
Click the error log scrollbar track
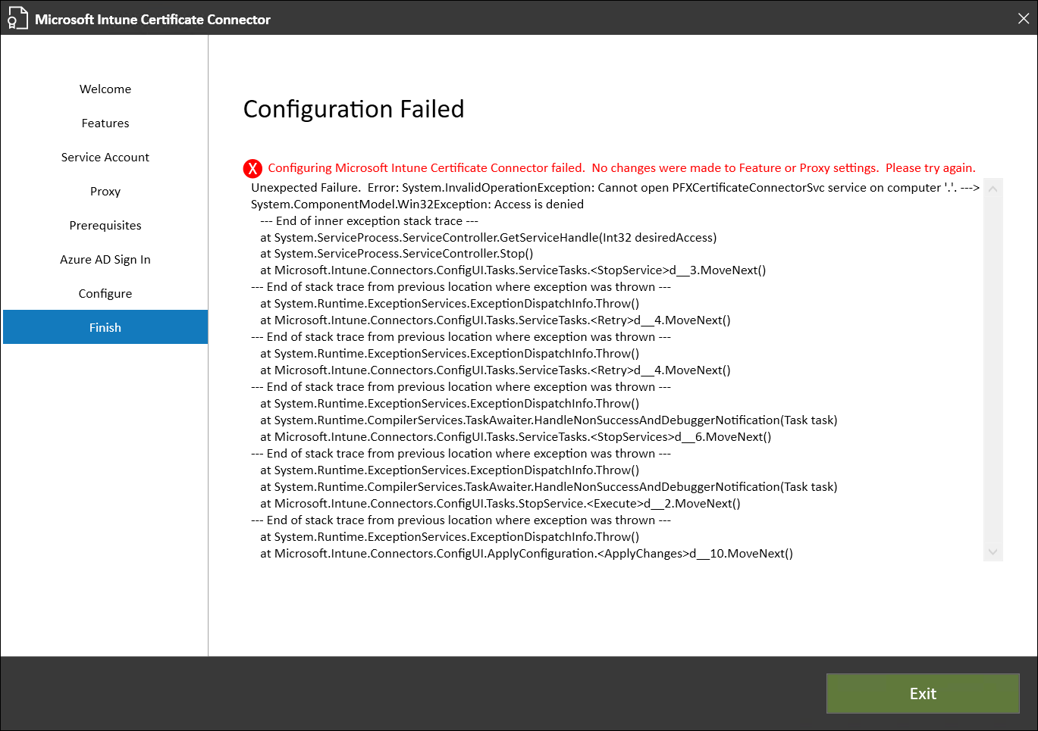click(993, 370)
